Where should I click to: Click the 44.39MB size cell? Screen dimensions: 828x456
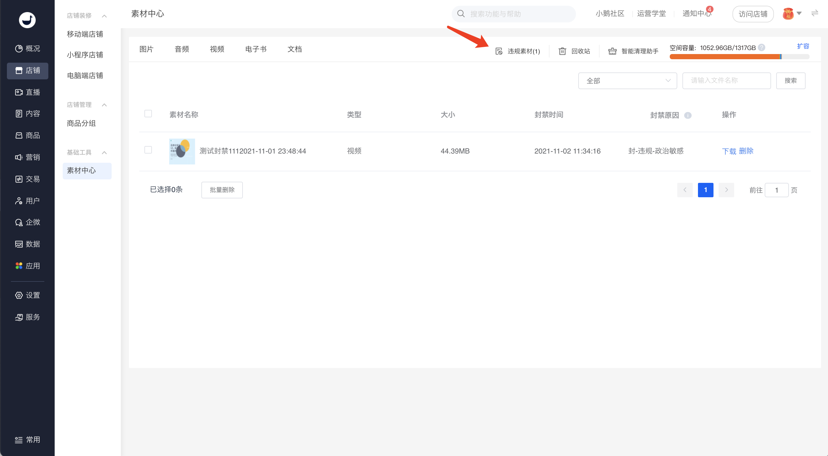pyautogui.click(x=455, y=151)
